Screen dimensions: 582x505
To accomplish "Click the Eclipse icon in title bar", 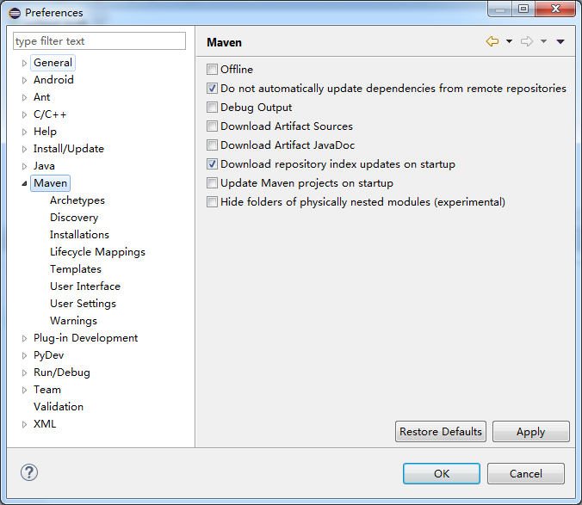I will pos(14,13).
